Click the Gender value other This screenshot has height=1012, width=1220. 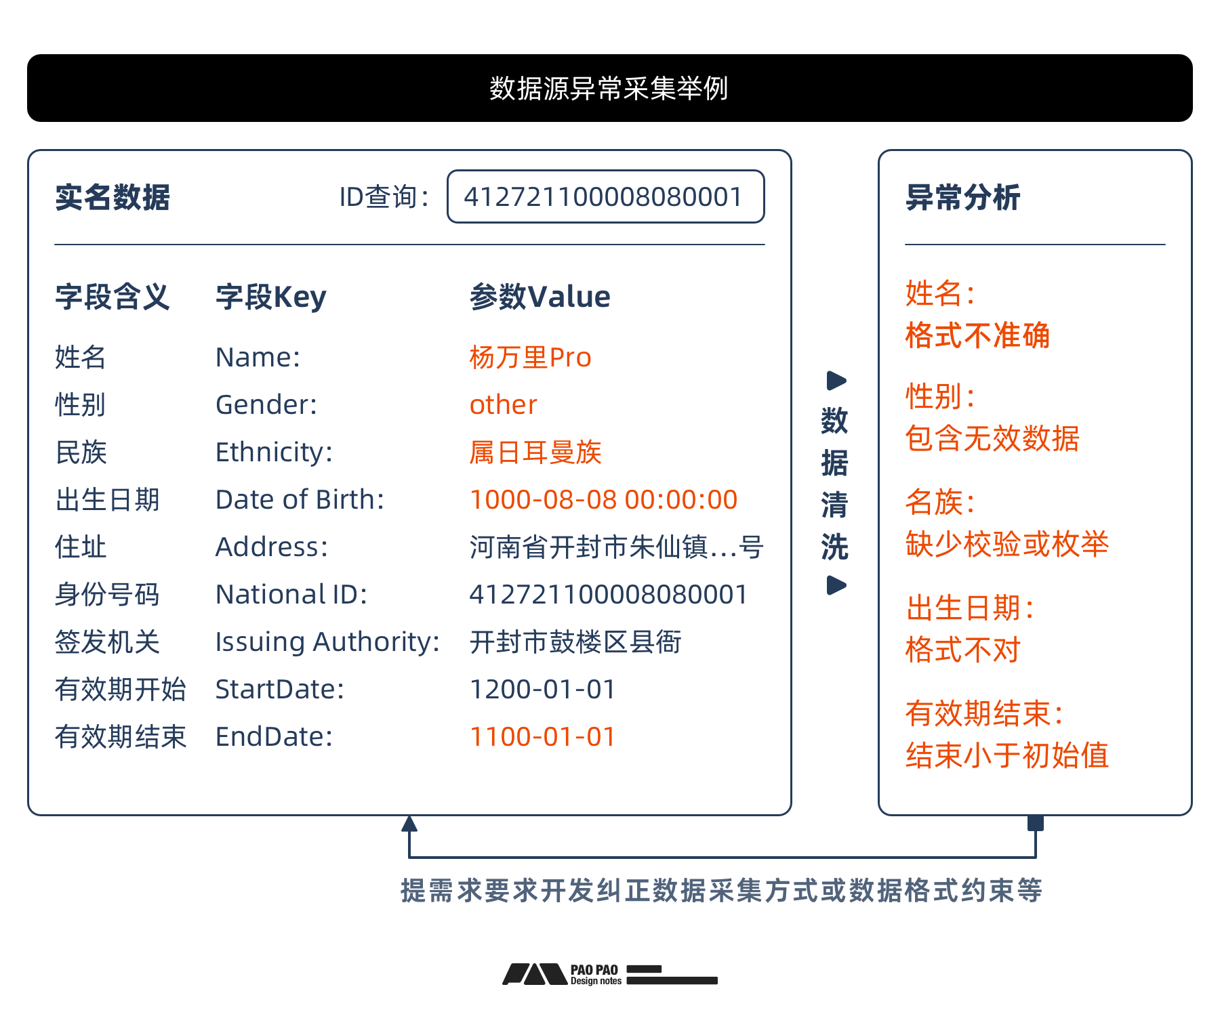[x=502, y=404]
